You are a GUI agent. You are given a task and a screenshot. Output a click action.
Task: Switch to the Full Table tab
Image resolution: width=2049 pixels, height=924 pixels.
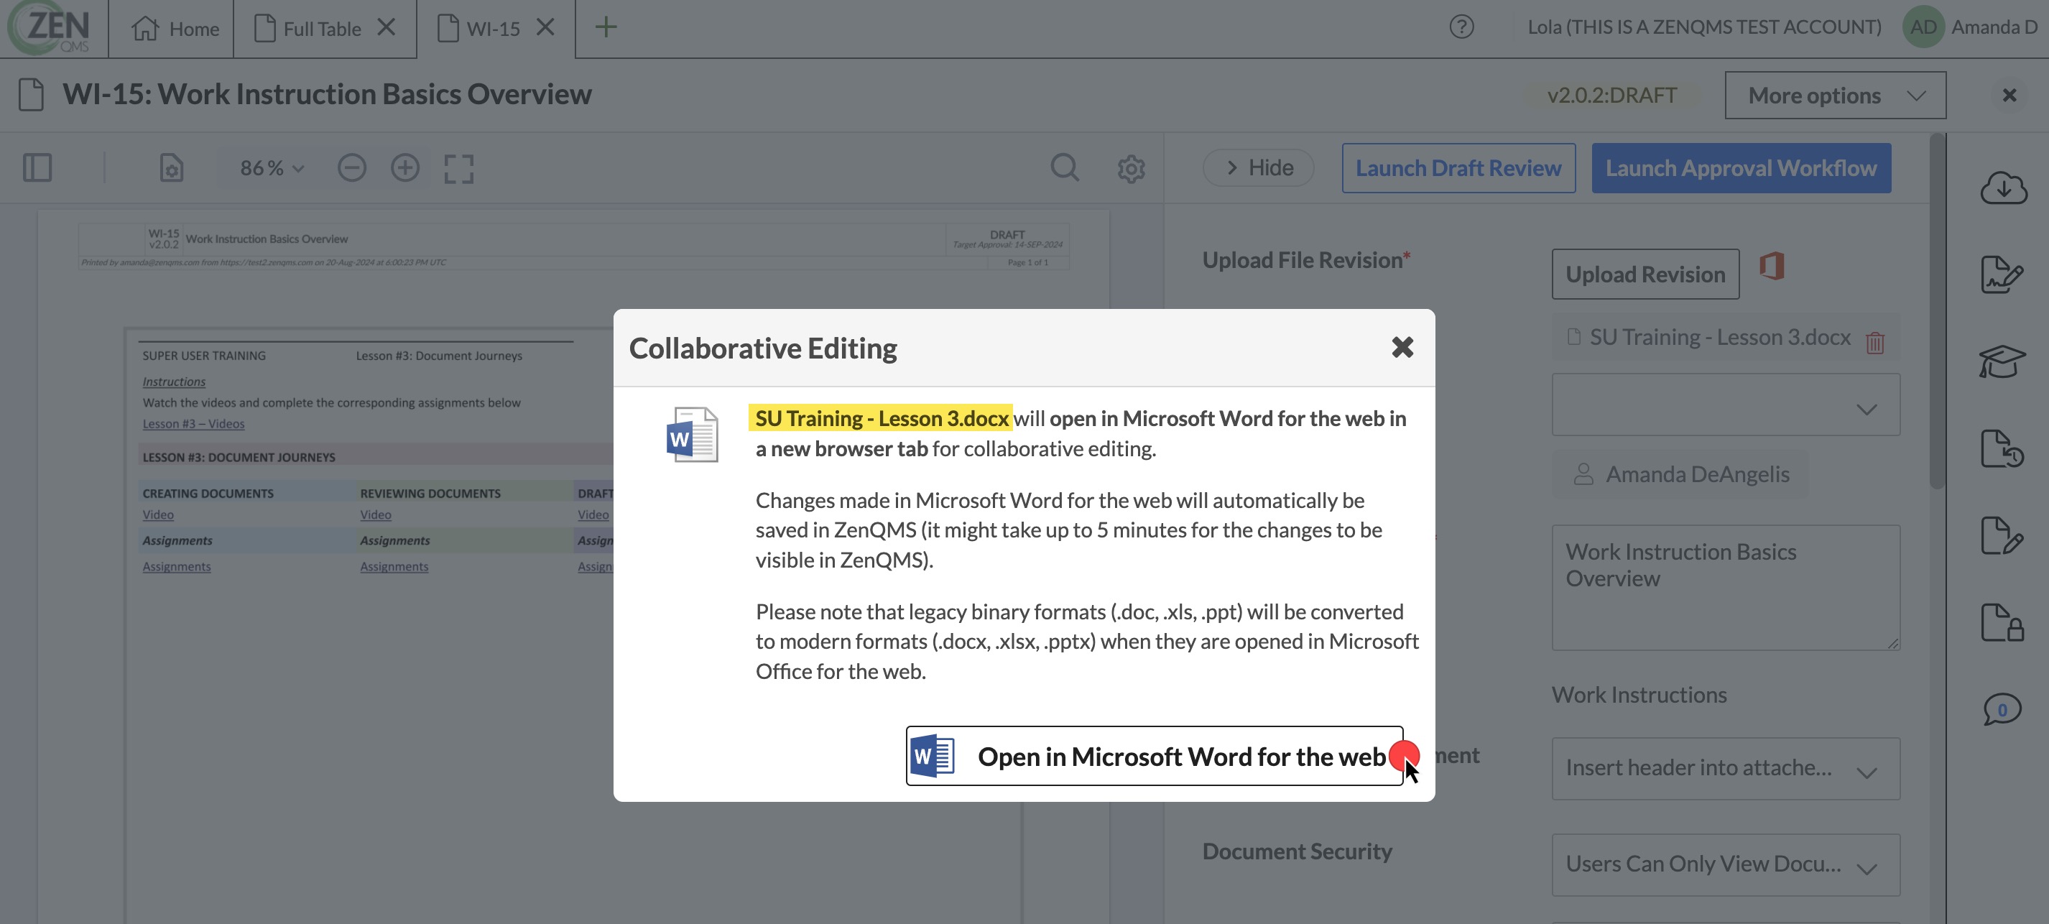coord(306,29)
